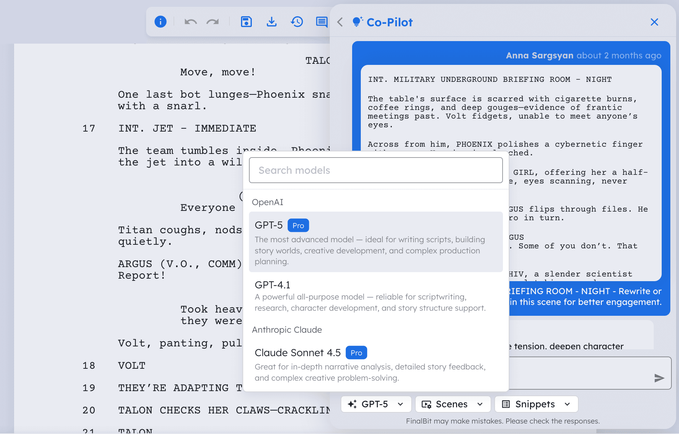Open version history
Screen dimensions: 679x434
296,22
